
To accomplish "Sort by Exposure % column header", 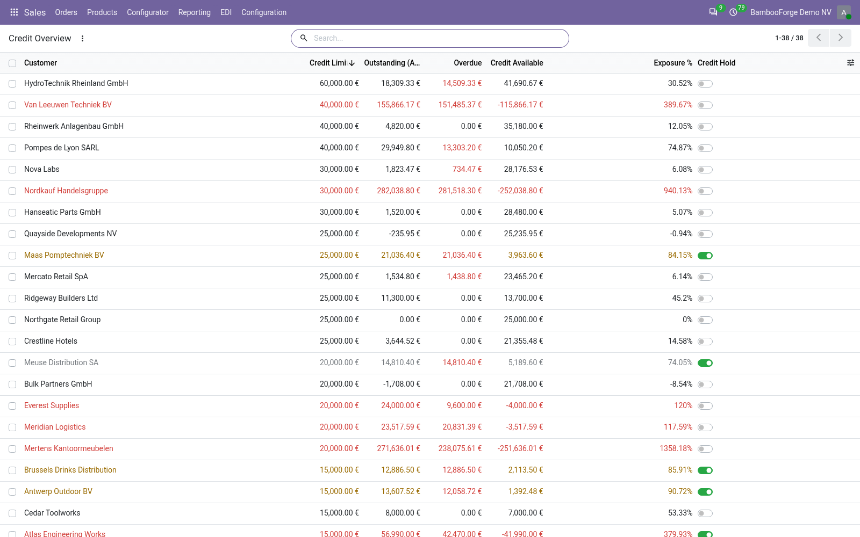I will [673, 63].
